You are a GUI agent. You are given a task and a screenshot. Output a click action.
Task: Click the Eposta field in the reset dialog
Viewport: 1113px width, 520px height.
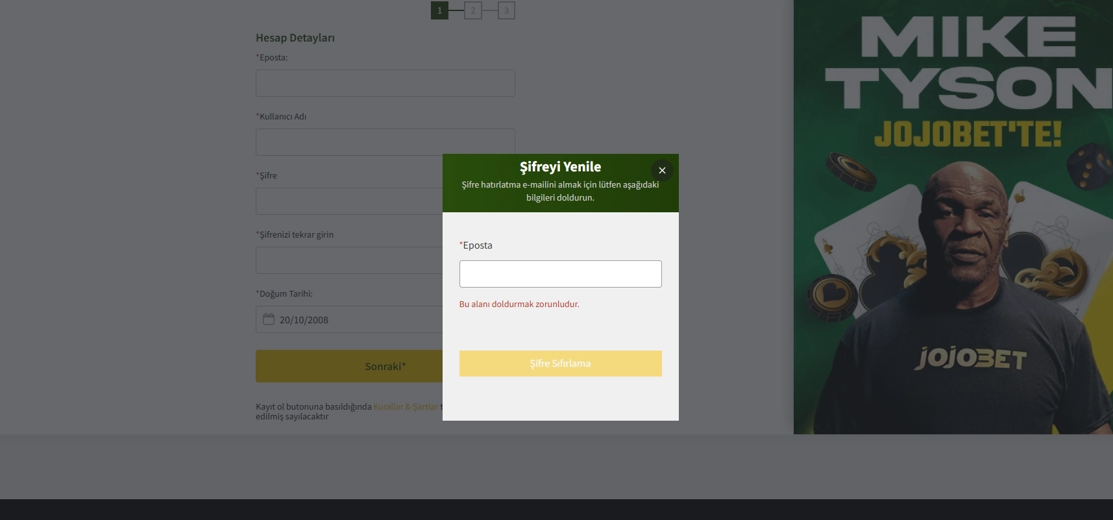pos(561,274)
